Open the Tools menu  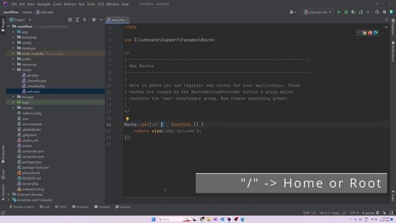(91, 4)
